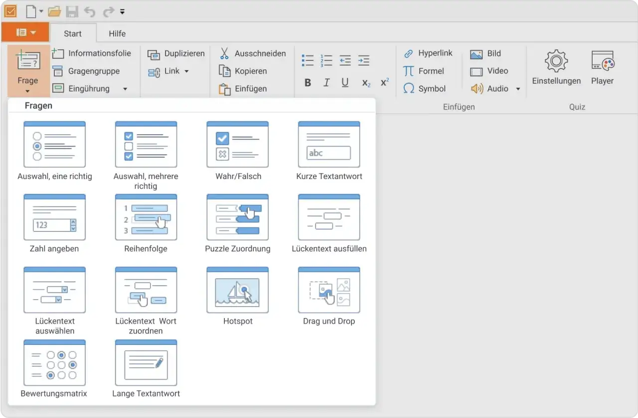
Task: Switch to the Start tab
Action: pyautogui.click(x=73, y=33)
